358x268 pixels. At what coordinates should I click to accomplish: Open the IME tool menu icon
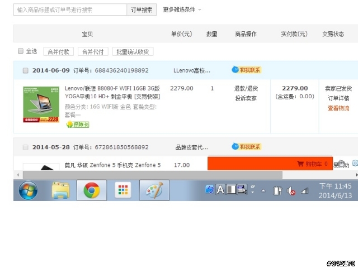point(242,190)
